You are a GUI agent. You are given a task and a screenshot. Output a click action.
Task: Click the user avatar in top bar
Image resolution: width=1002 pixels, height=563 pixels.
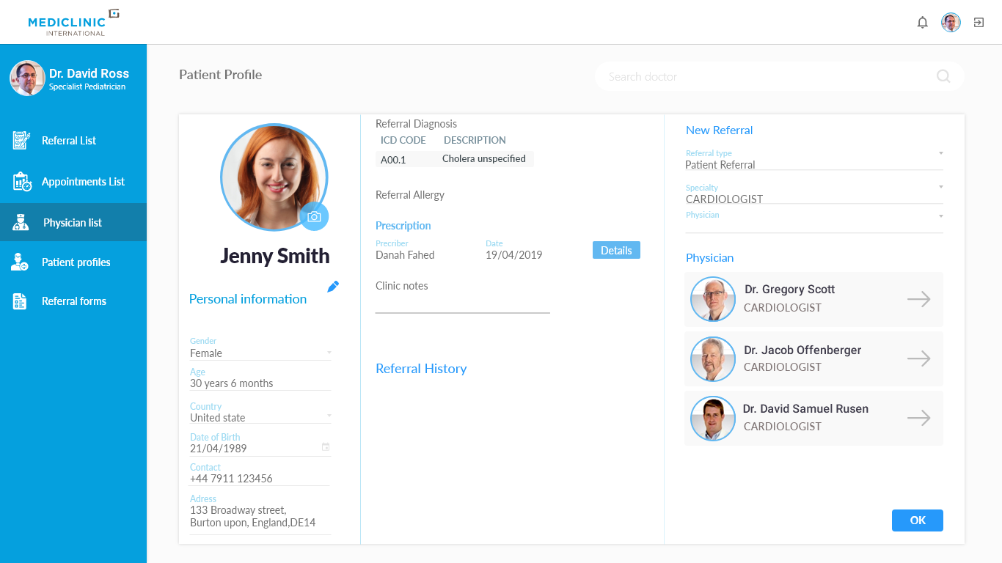951,23
